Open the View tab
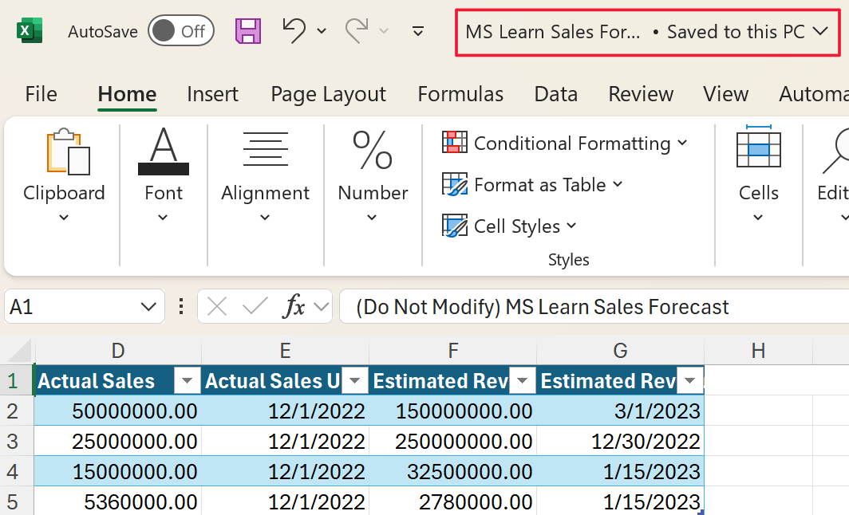Screen dimensions: 849x515 pyautogui.click(x=725, y=94)
